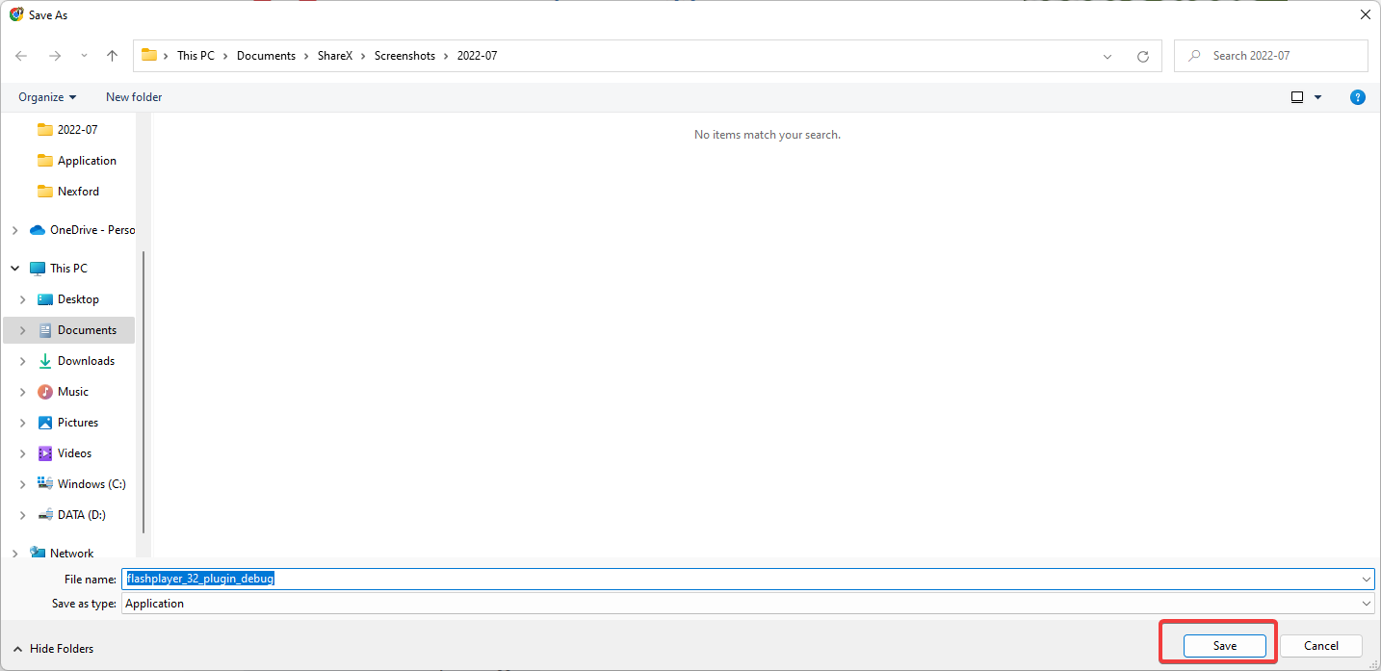Screen dimensions: 1381x671
Task: Expand the Downloads node
Action: 22,361
